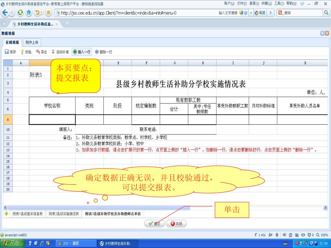Click horizontal scrollbar right arrow of spreadsheet
Viewport: 331px width, 248px height.
tap(325, 208)
